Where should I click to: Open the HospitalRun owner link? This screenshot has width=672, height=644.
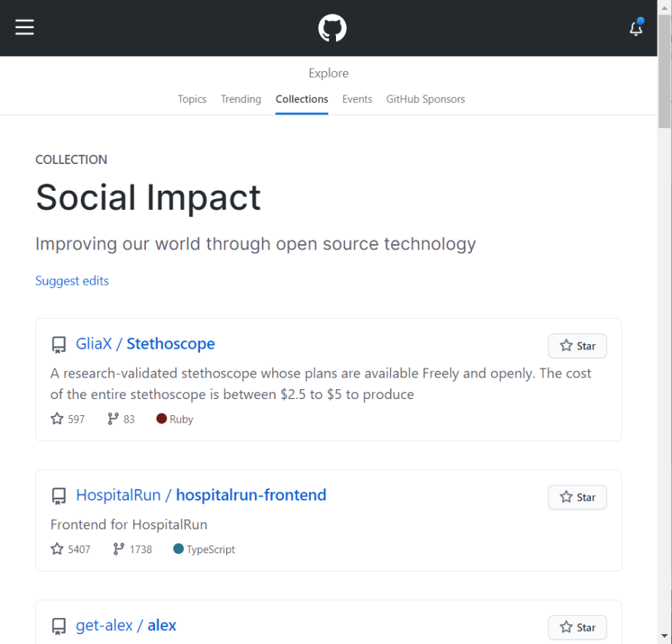pos(118,495)
